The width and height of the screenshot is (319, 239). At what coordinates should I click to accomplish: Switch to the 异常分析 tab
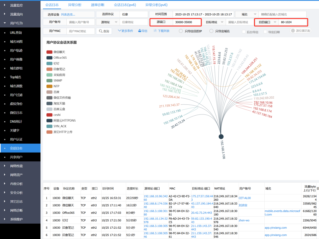click(x=75, y=5)
